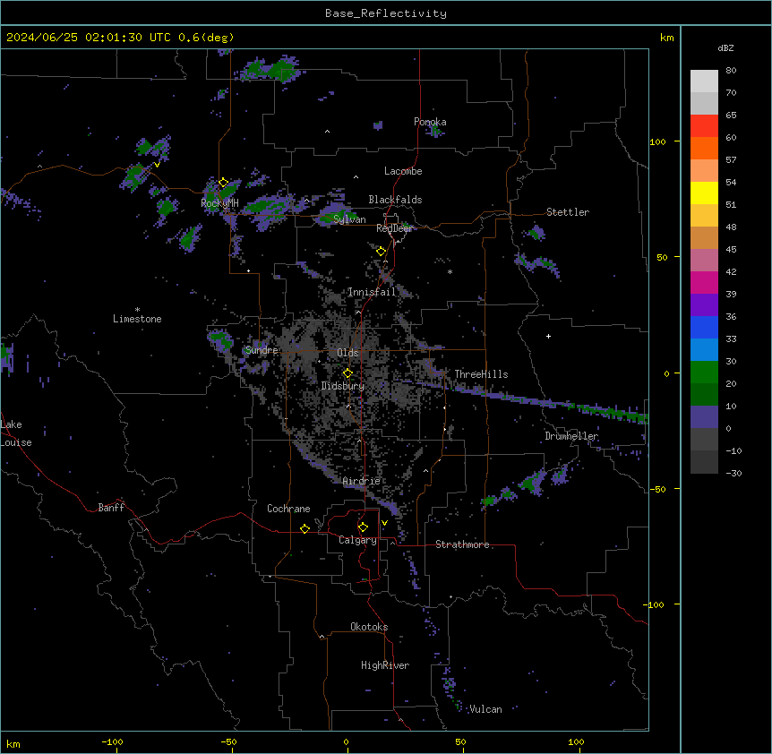Click the green 30 dBZ legend color
The height and width of the screenshot is (754, 772).
coord(704,373)
